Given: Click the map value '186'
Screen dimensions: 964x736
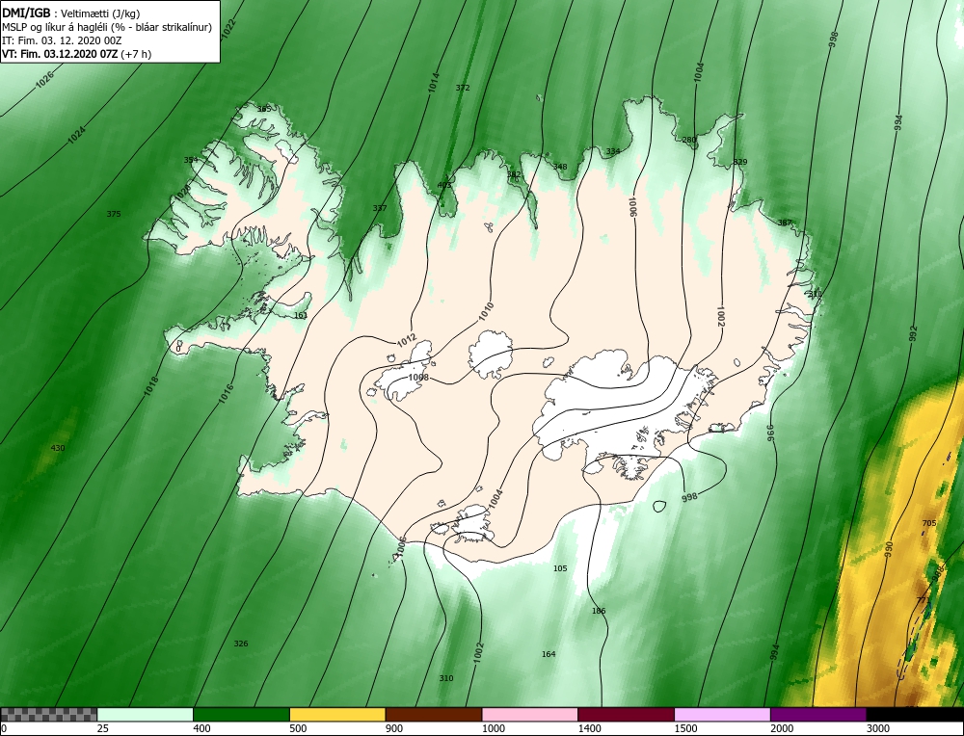Looking at the screenshot, I should click(599, 611).
